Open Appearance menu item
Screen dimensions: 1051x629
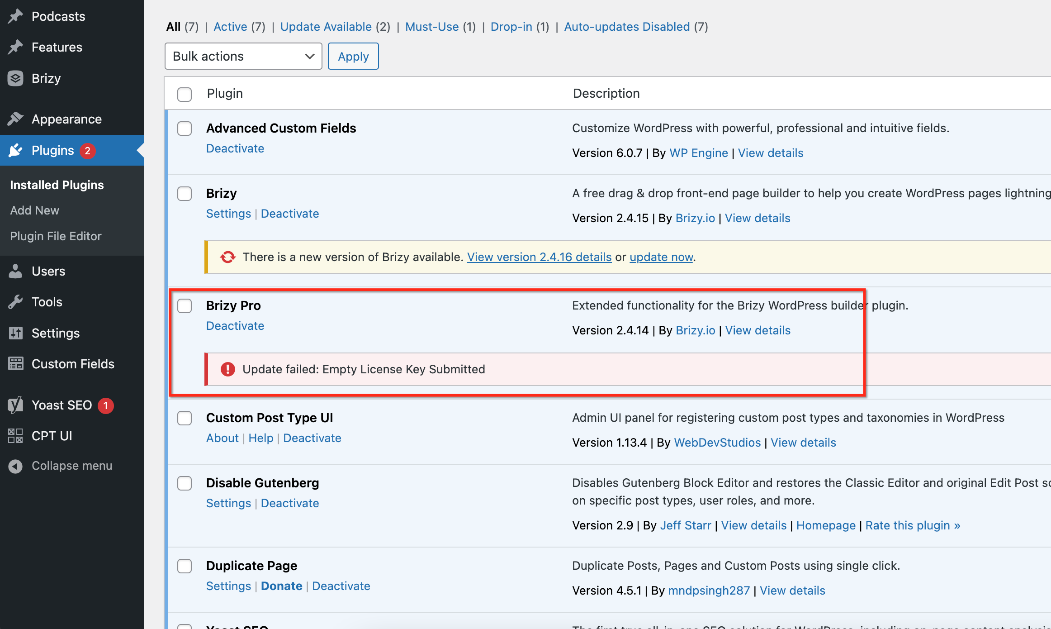(x=67, y=119)
